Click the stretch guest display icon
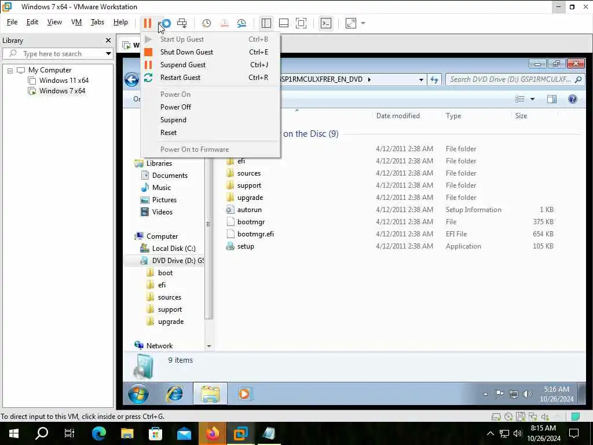593x445 pixels. click(x=351, y=23)
